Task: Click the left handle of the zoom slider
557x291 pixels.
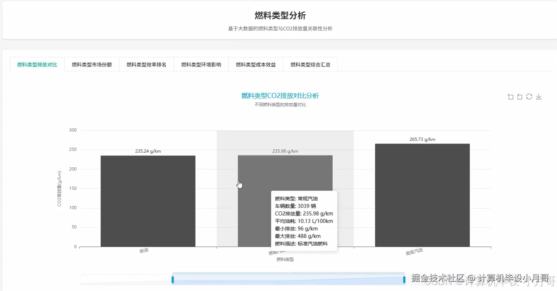Action: pyautogui.click(x=173, y=279)
